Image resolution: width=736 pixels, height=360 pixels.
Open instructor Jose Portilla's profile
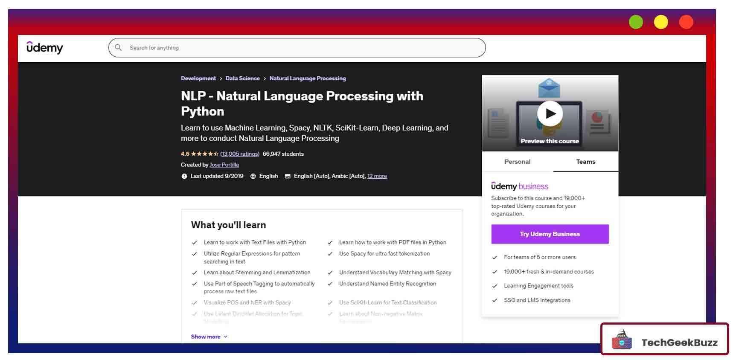pyautogui.click(x=224, y=165)
